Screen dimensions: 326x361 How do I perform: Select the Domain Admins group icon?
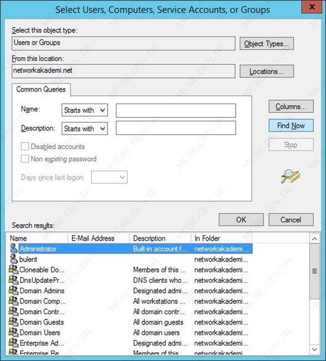(x=13, y=291)
